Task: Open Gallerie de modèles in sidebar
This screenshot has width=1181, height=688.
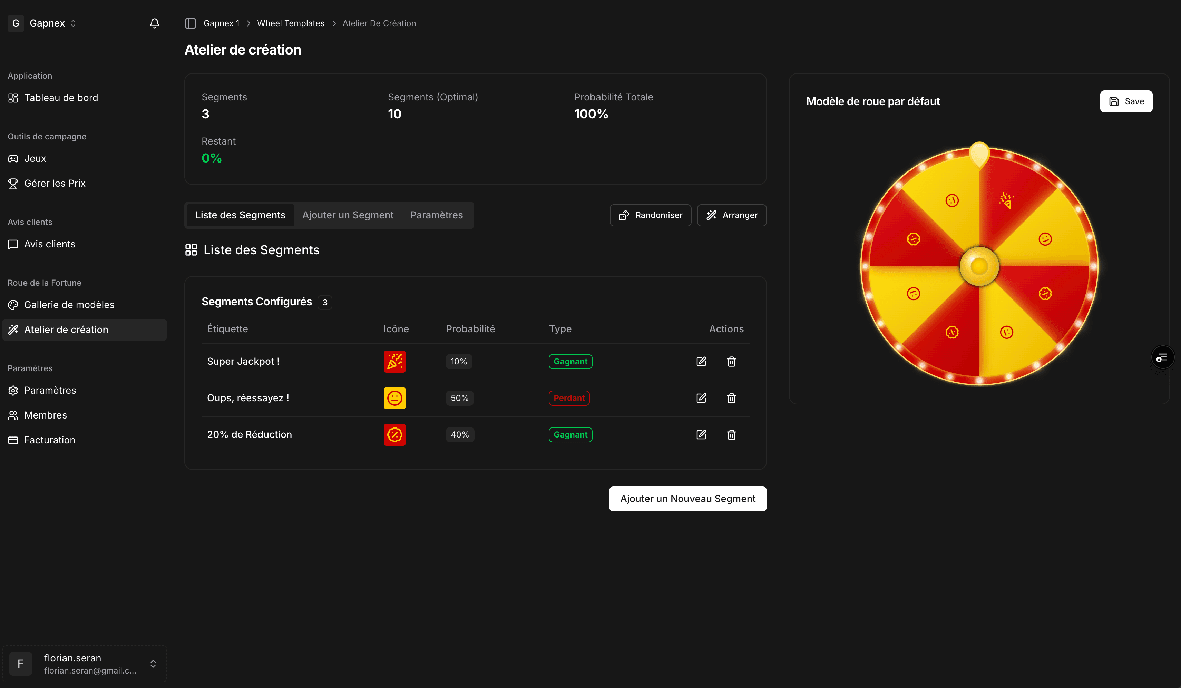Action: coord(69,305)
